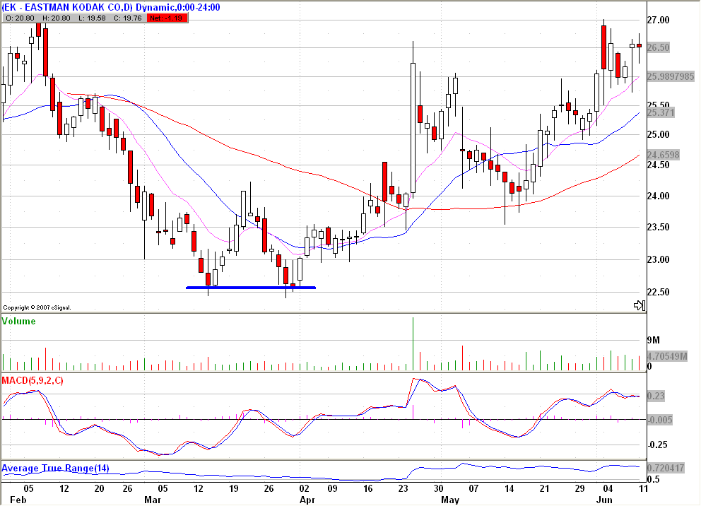Click the 23.00 price axis label

tap(658, 259)
